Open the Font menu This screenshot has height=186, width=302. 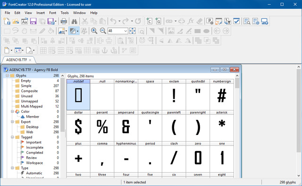click(x=52, y=13)
